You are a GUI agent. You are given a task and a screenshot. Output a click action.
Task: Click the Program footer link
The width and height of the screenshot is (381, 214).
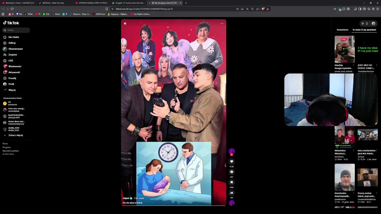point(7,147)
